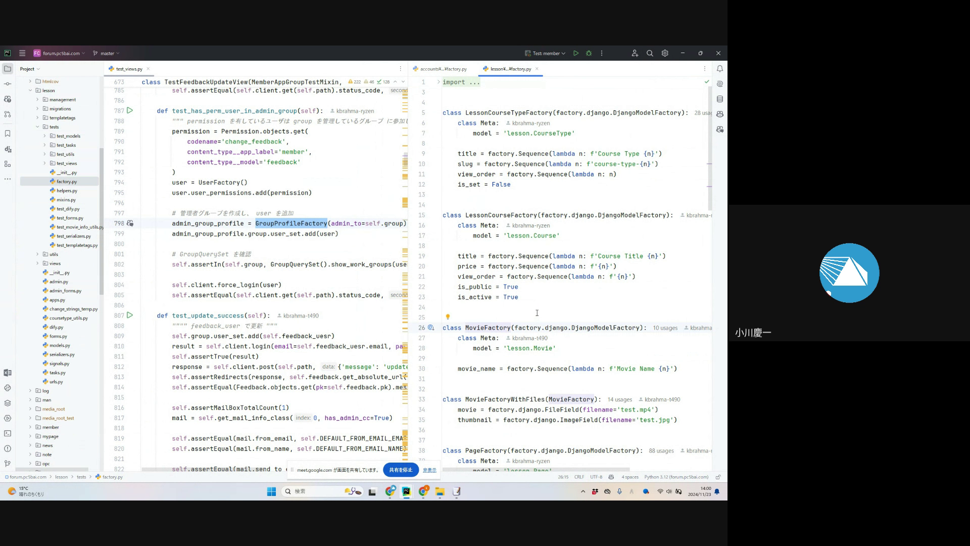Open the IDE settings gear icon
The height and width of the screenshot is (546, 970).
click(665, 53)
